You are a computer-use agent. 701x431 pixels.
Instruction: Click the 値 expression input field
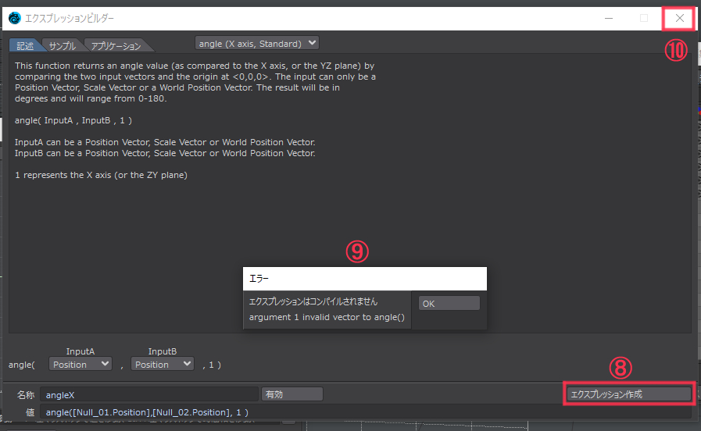pos(365,412)
